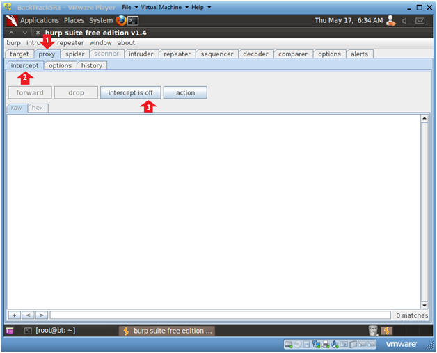The image size is (437, 353).
Task: Click the clock Thu May 17 6:34 AM
Action: pos(349,20)
